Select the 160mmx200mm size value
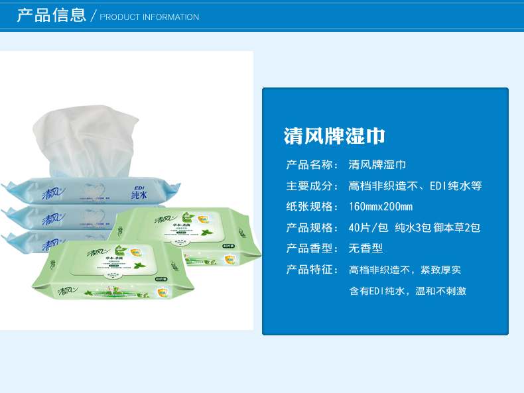 click(x=381, y=207)
